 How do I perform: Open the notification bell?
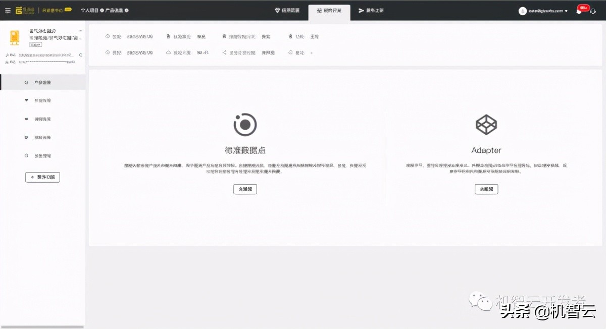tap(579, 10)
